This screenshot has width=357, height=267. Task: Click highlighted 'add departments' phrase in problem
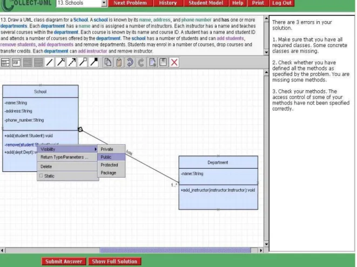click(56, 44)
